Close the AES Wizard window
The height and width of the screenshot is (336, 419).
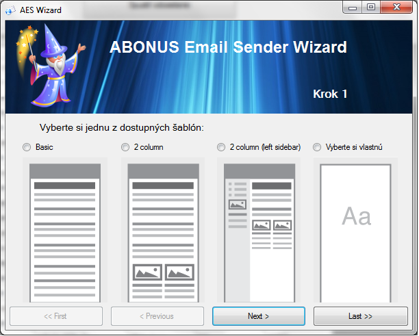pyautogui.click(x=396, y=8)
